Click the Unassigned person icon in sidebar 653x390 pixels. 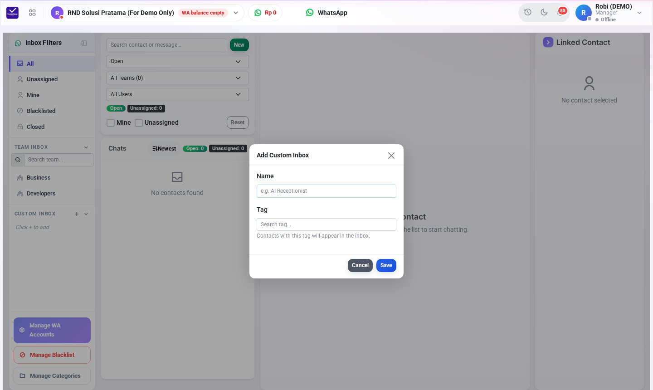20,79
